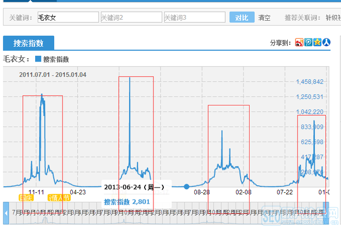Switch to the 搜索指数 tab
This screenshot has height=230, width=341.
[x=28, y=43]
